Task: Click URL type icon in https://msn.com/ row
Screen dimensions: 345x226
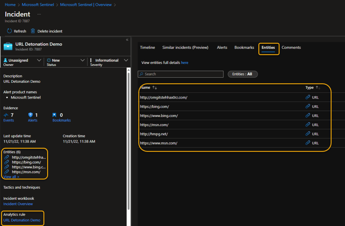Action: (x=308, y=124)
